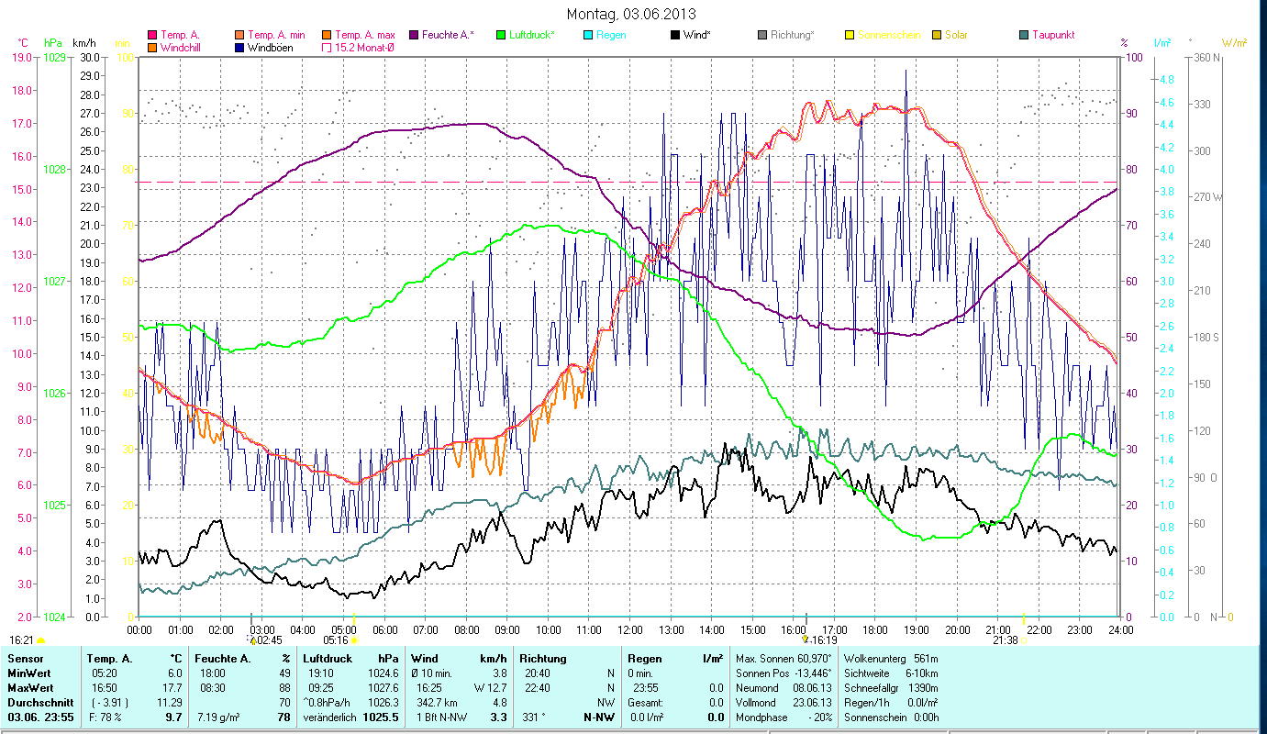Click the Luftdruck column header in data table
This screenshot has height=734, width=1267.
[x=328, y=658]
